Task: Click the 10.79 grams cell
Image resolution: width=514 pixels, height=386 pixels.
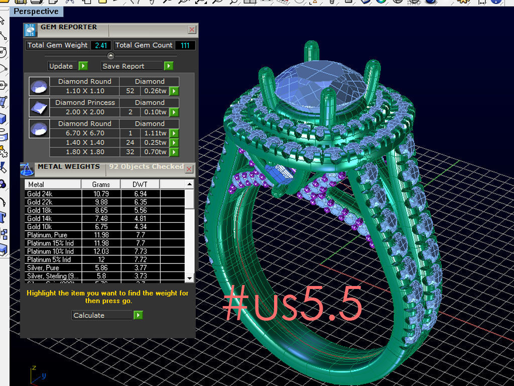Action: pos(101,194)
